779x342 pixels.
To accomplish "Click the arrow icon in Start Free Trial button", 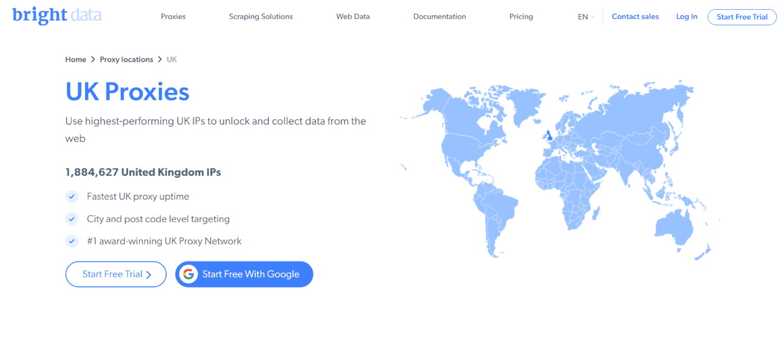I will point(149,275).
